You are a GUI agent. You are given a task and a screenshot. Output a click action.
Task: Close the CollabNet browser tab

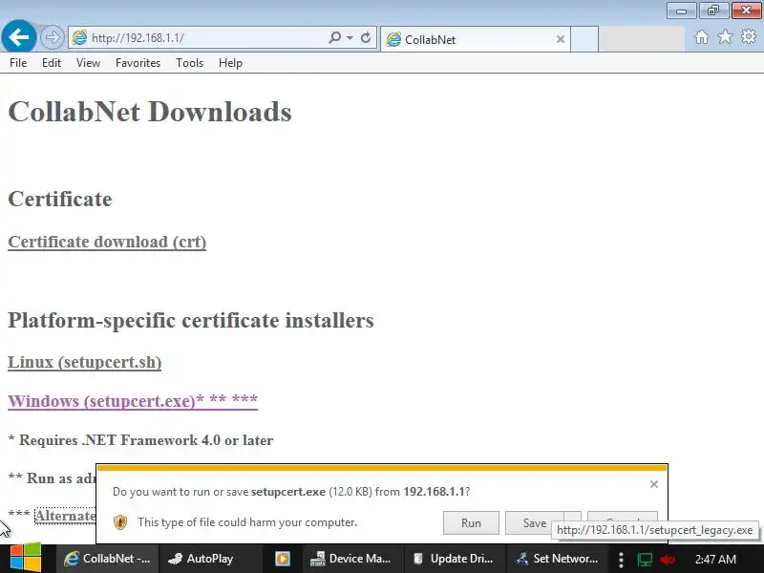pos(561,39)
